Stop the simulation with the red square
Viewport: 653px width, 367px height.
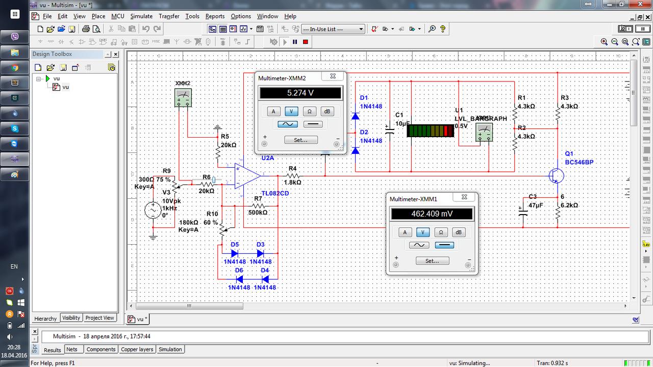coord(305,42)
